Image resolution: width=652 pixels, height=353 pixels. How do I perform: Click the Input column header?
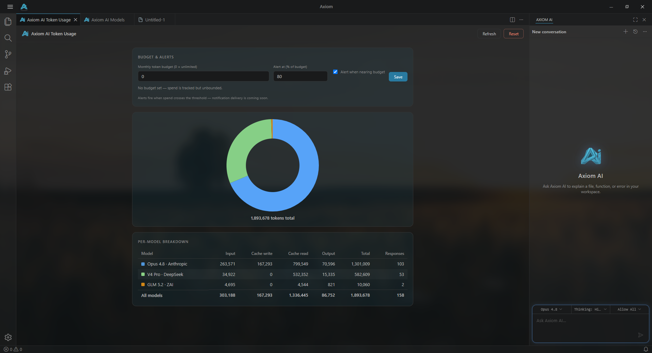point(230,254)
